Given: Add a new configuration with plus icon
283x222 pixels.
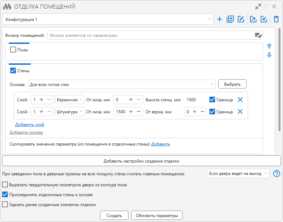Looking at the screenshot, I should click(219, 19).
